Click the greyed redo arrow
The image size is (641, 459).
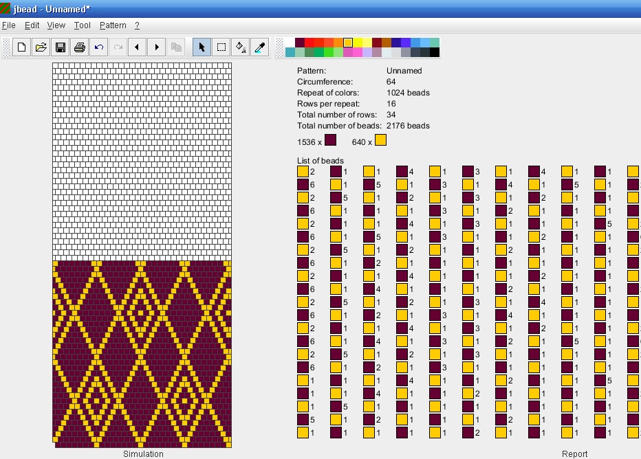(x=118, y=47)
